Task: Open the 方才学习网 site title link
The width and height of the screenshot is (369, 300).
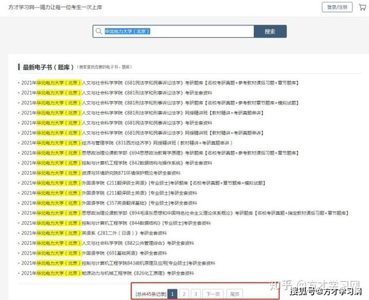Action: click(x=55, y=7)
